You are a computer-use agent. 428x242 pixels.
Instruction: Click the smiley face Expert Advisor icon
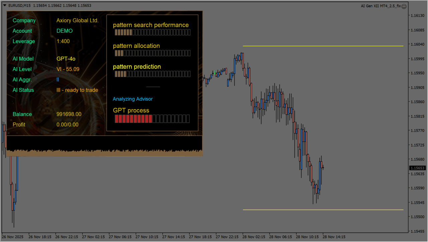[x=404, y=6]
